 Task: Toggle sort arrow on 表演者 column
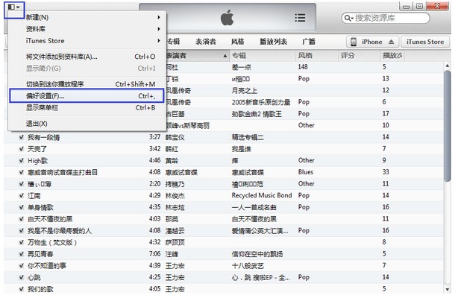[225, 56]
